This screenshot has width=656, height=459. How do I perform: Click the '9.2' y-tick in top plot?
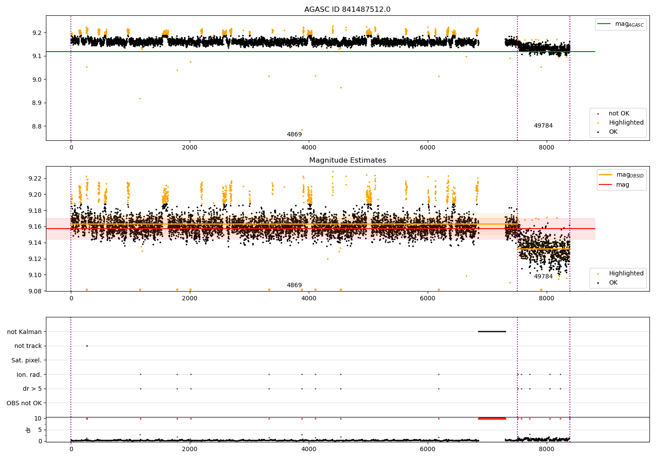[x=37, y=33]
